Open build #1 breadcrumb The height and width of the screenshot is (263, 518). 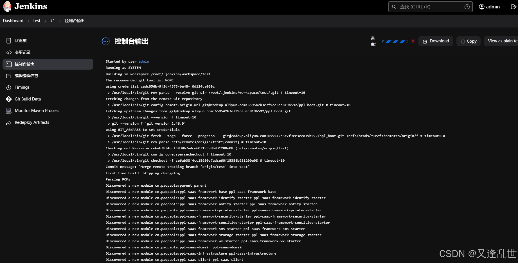click(52, 21)
